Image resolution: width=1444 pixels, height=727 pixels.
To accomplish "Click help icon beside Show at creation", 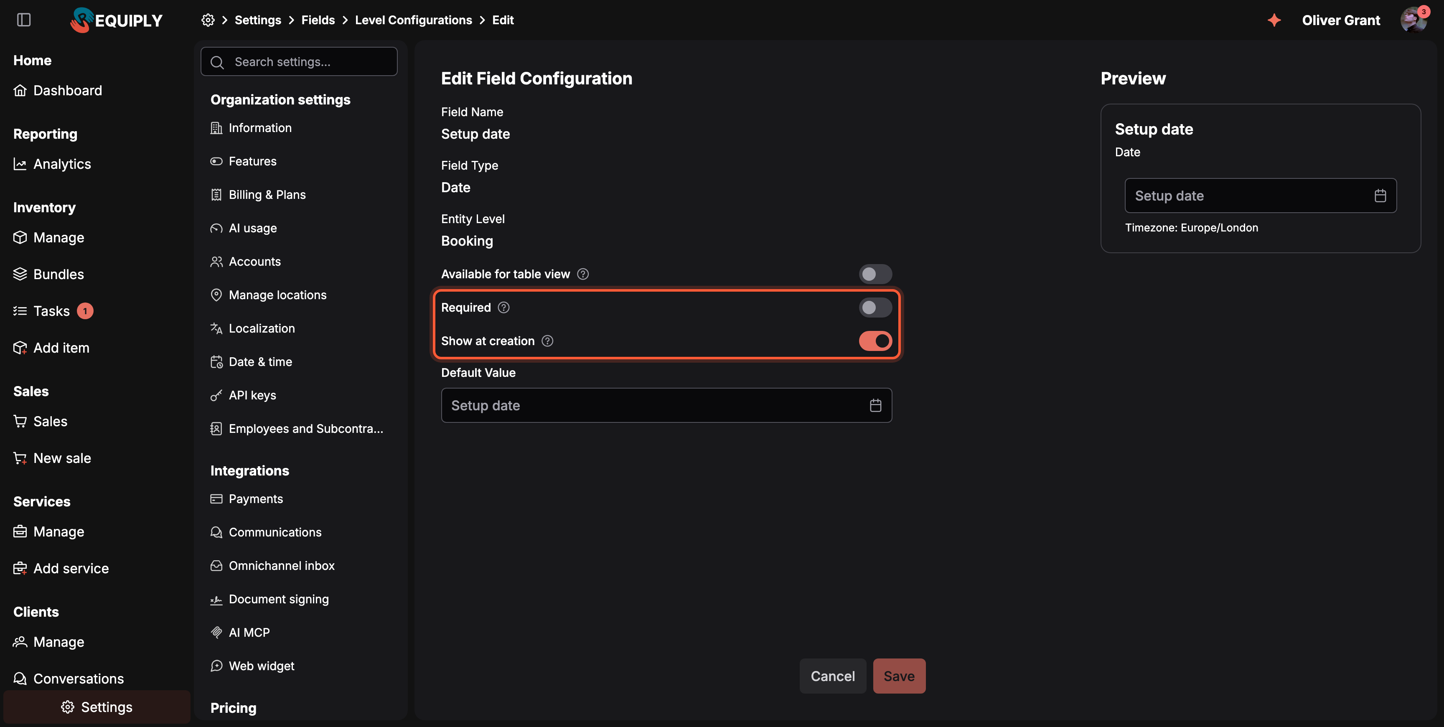I will 547,341.
